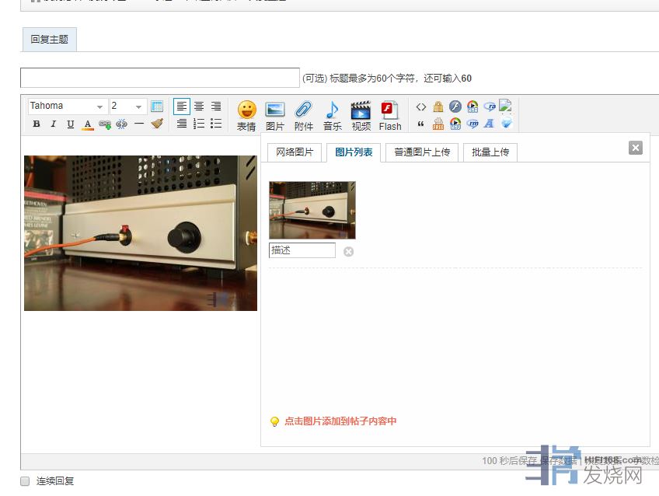Viewport: 659px width, 496px height.
Task: Expand the font size dropdown showing 2
Action: point(128,107)
